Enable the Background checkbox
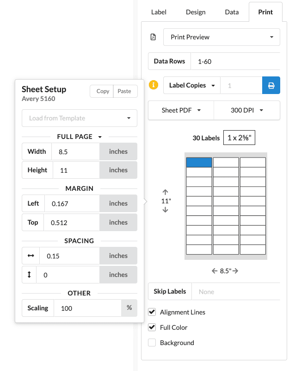289x371 pixels. (152, 343)
